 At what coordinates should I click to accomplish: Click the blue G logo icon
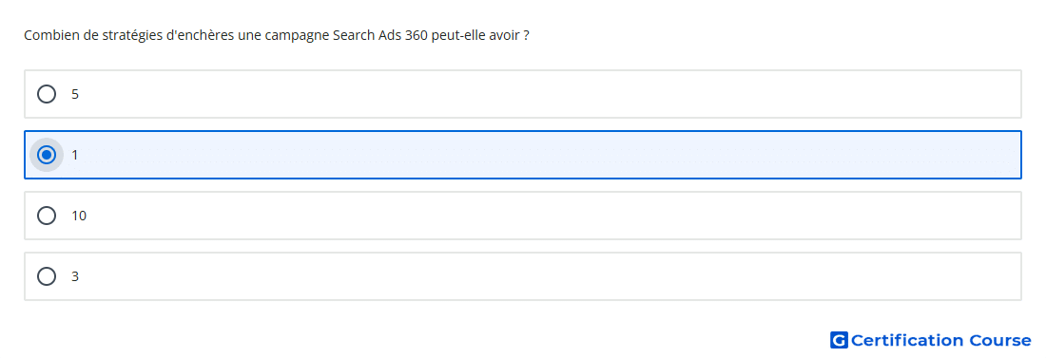tap(839, 340)
